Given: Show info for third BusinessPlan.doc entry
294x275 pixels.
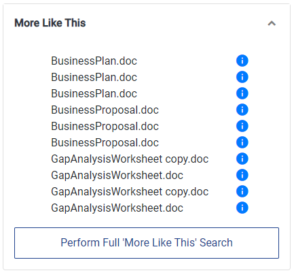Looking at the screenshot, I should point(242,93).
